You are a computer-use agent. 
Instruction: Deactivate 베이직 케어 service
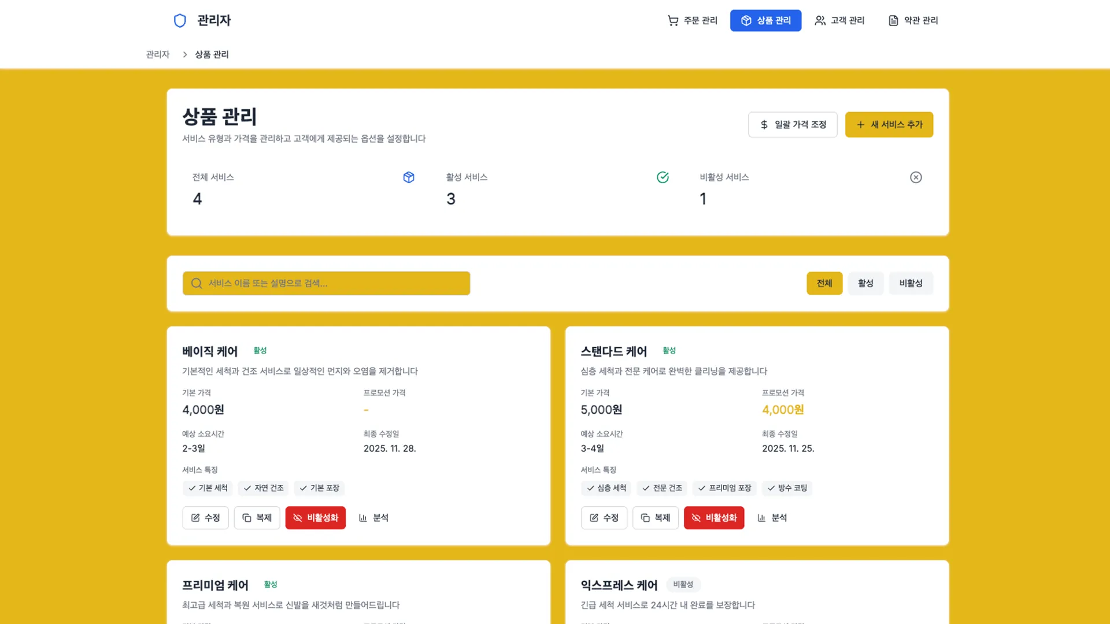click(x=316, y=518)
